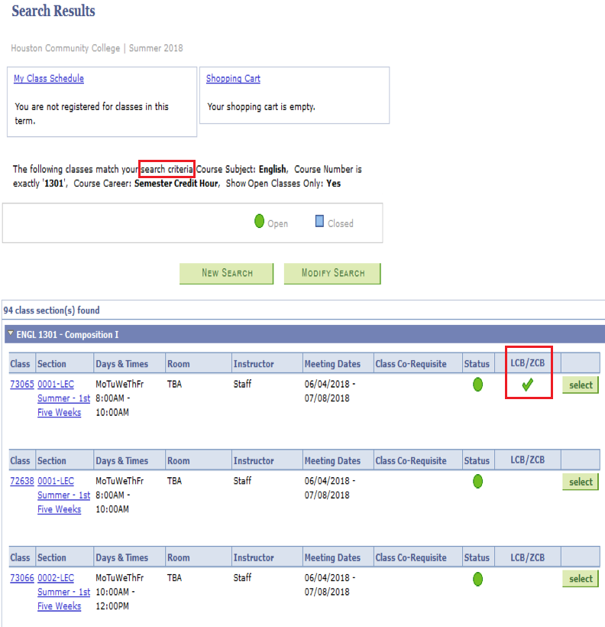Click 'Houston Community College | Summer 2018' text
The image size is (605, 627).
pos(97,48)
